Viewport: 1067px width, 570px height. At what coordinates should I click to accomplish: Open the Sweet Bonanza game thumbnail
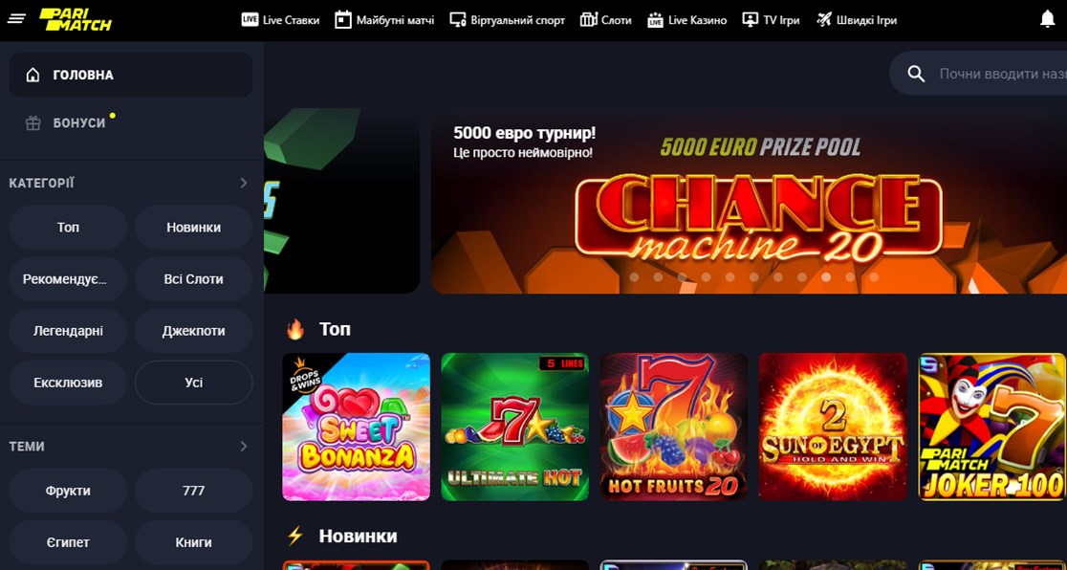[356, 427]
